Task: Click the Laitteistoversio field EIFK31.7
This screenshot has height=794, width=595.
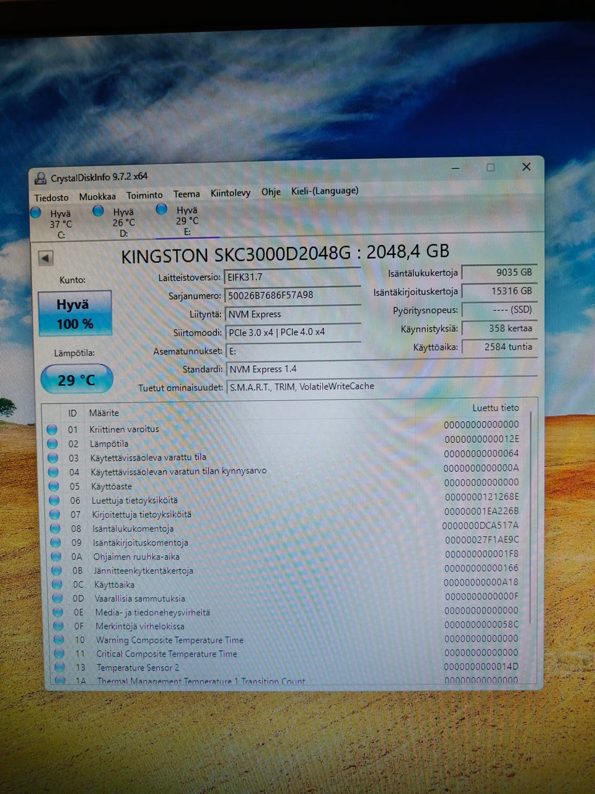Action: tap(293, 277)
